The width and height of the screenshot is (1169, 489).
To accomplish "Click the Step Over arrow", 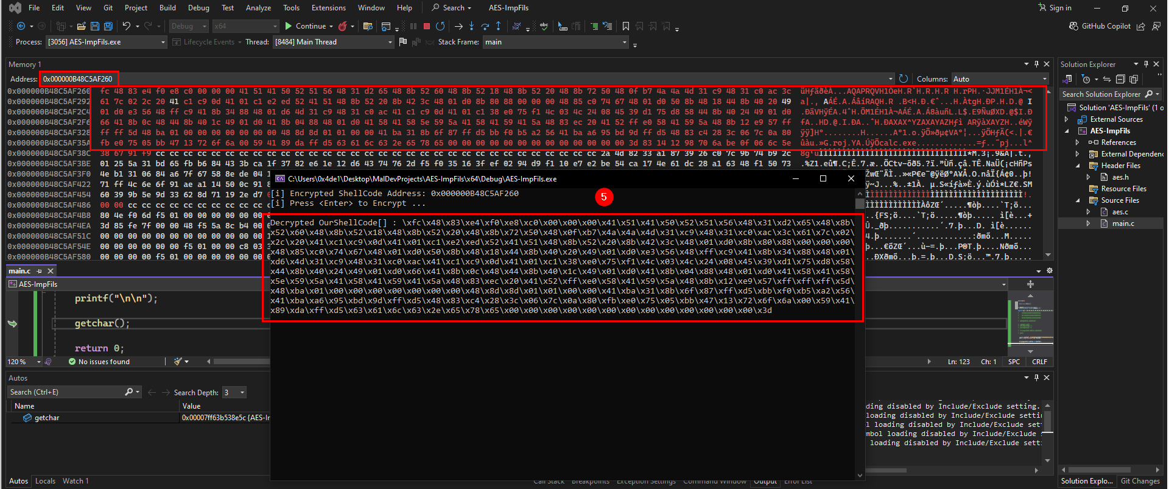I will (485, 26).
